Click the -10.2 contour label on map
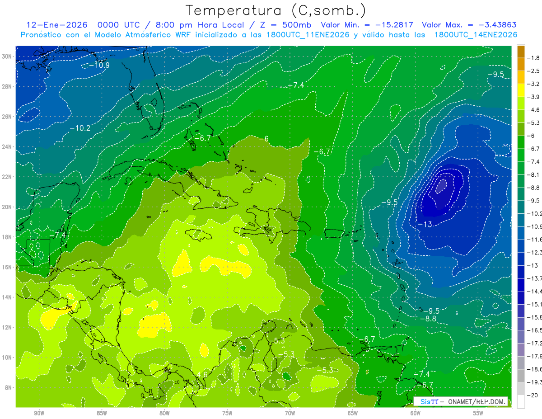This screenshot has height=419, width=542. [80, 128]
